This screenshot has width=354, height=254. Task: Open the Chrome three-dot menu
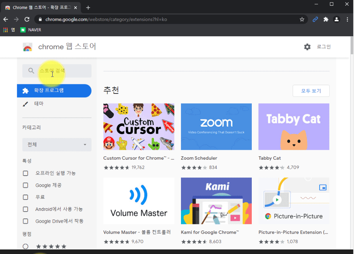point(347,19)
